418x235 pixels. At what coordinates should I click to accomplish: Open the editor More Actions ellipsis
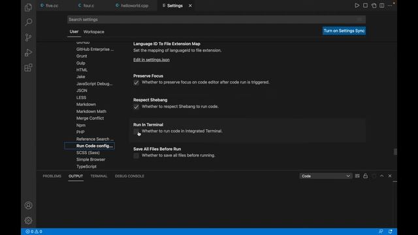click(x=390, y=6)
